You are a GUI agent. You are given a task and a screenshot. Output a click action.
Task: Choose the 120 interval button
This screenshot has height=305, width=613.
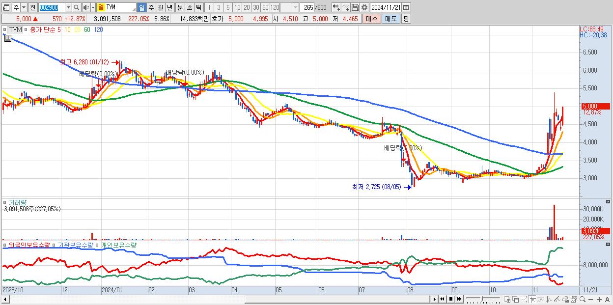click(x=275, y=7)
